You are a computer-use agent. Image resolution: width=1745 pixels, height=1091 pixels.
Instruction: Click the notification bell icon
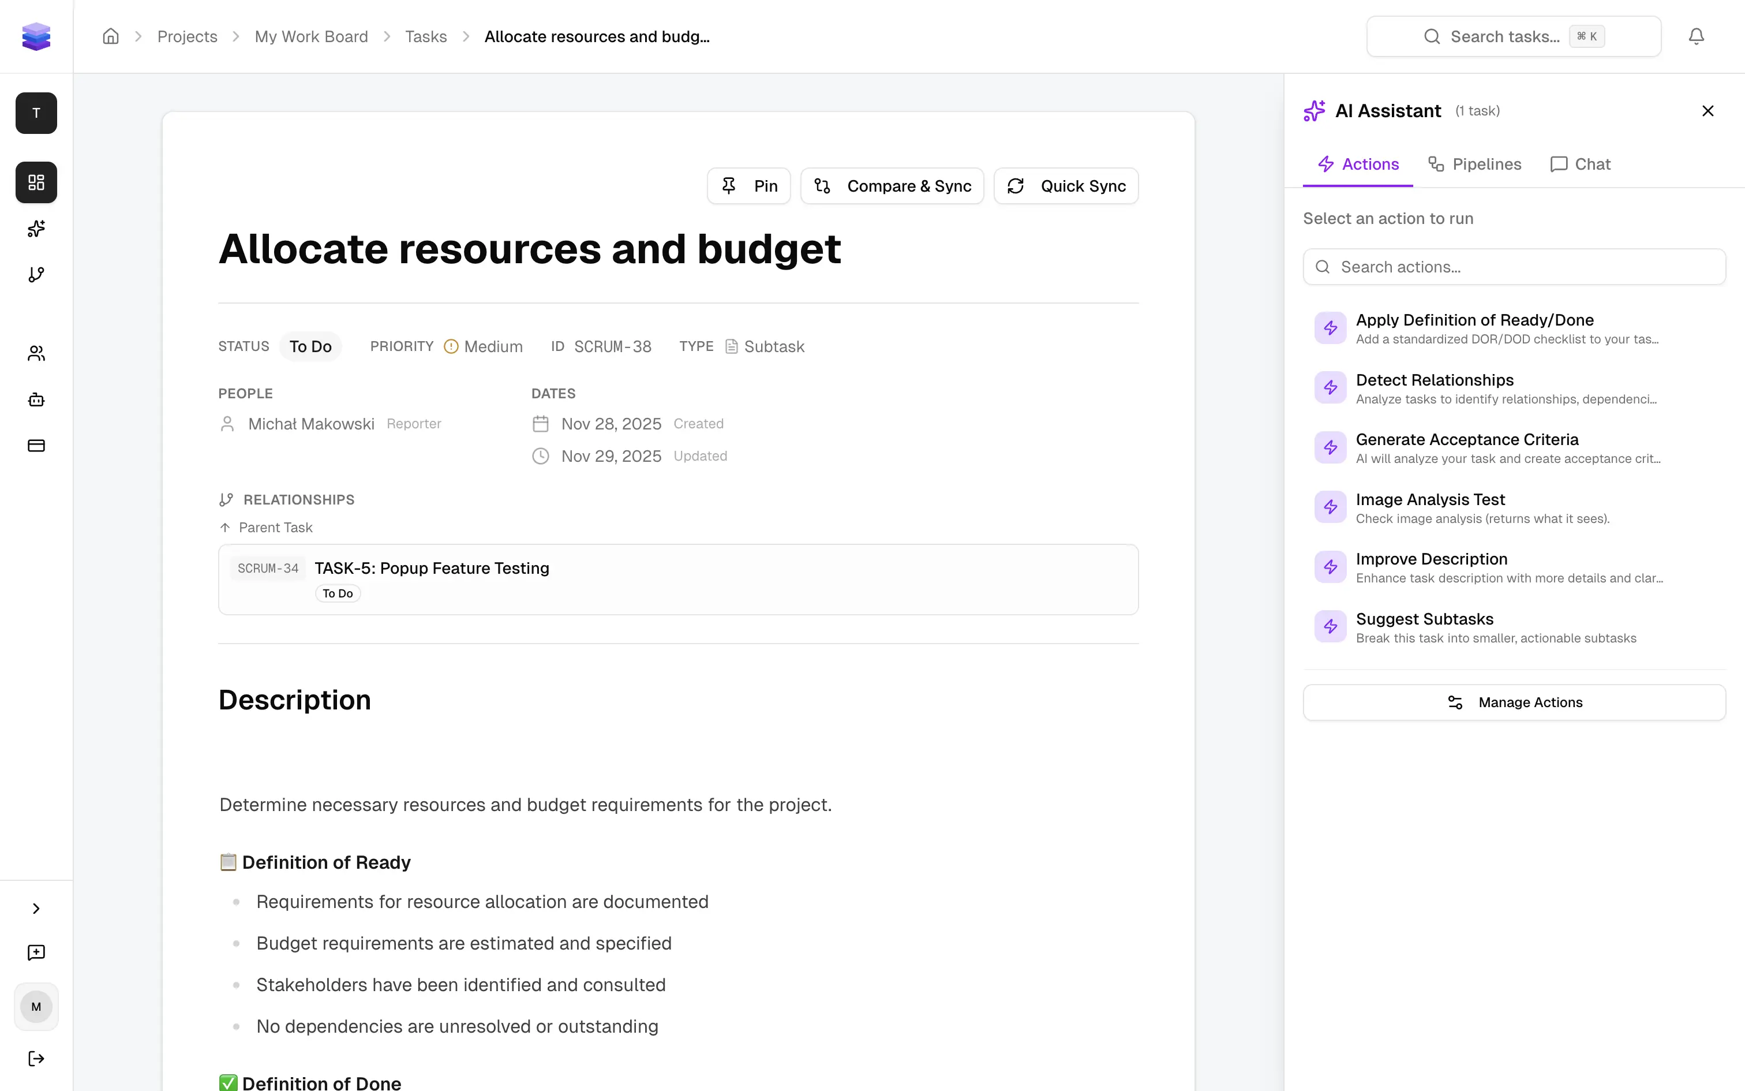(1696, 35)
